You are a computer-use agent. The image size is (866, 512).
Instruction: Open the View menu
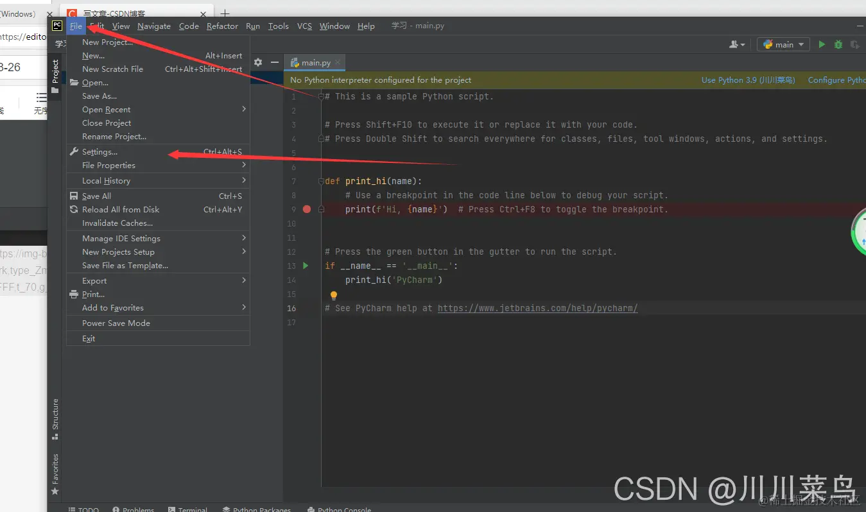(x=121, y=26)
